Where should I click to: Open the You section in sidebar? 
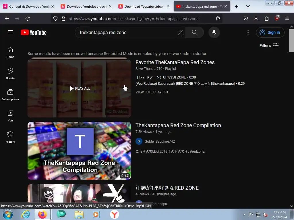tap(10, 116)
